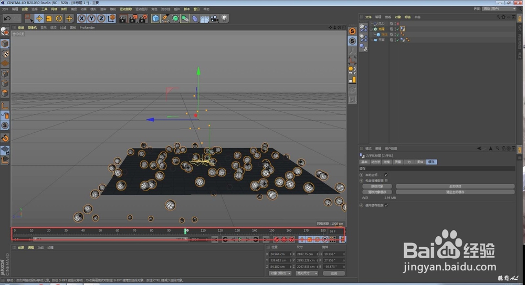The height and width of the screenshot is (285, 525).
Task: Click the 应用 button in coordinates panel
Action: pyautogui.click(x=334, y=273)
